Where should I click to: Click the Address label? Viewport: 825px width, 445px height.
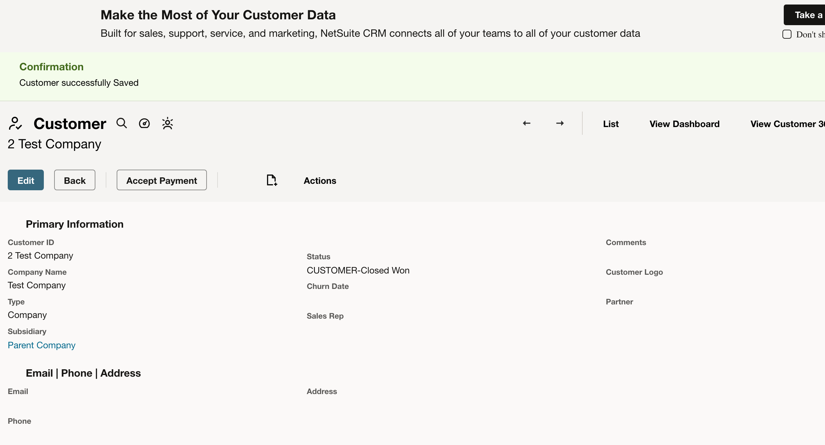tap(322, 391)
